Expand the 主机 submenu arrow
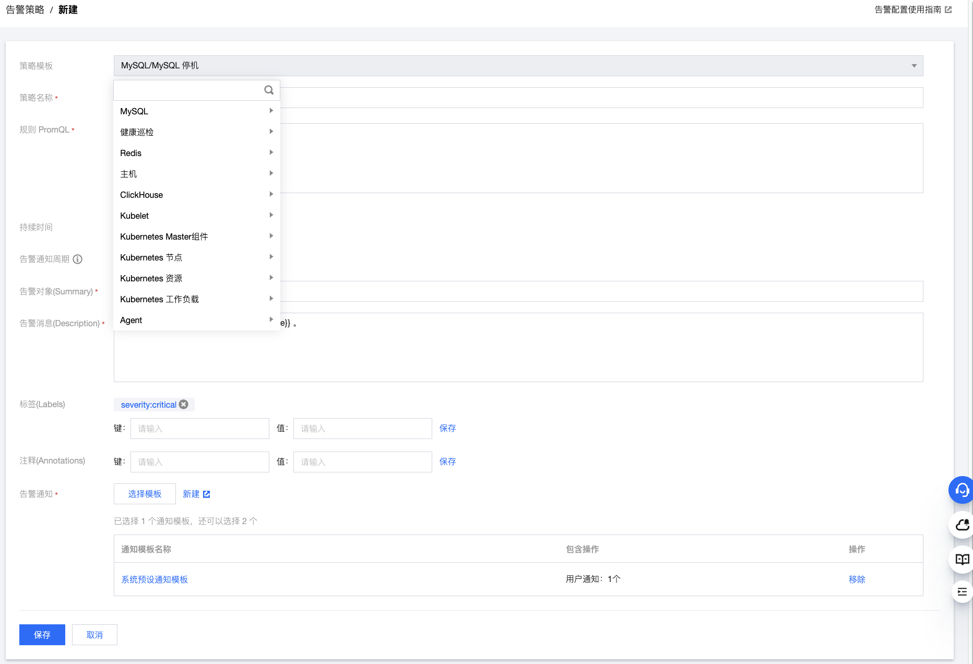973x664 pixels. [271, 173]
